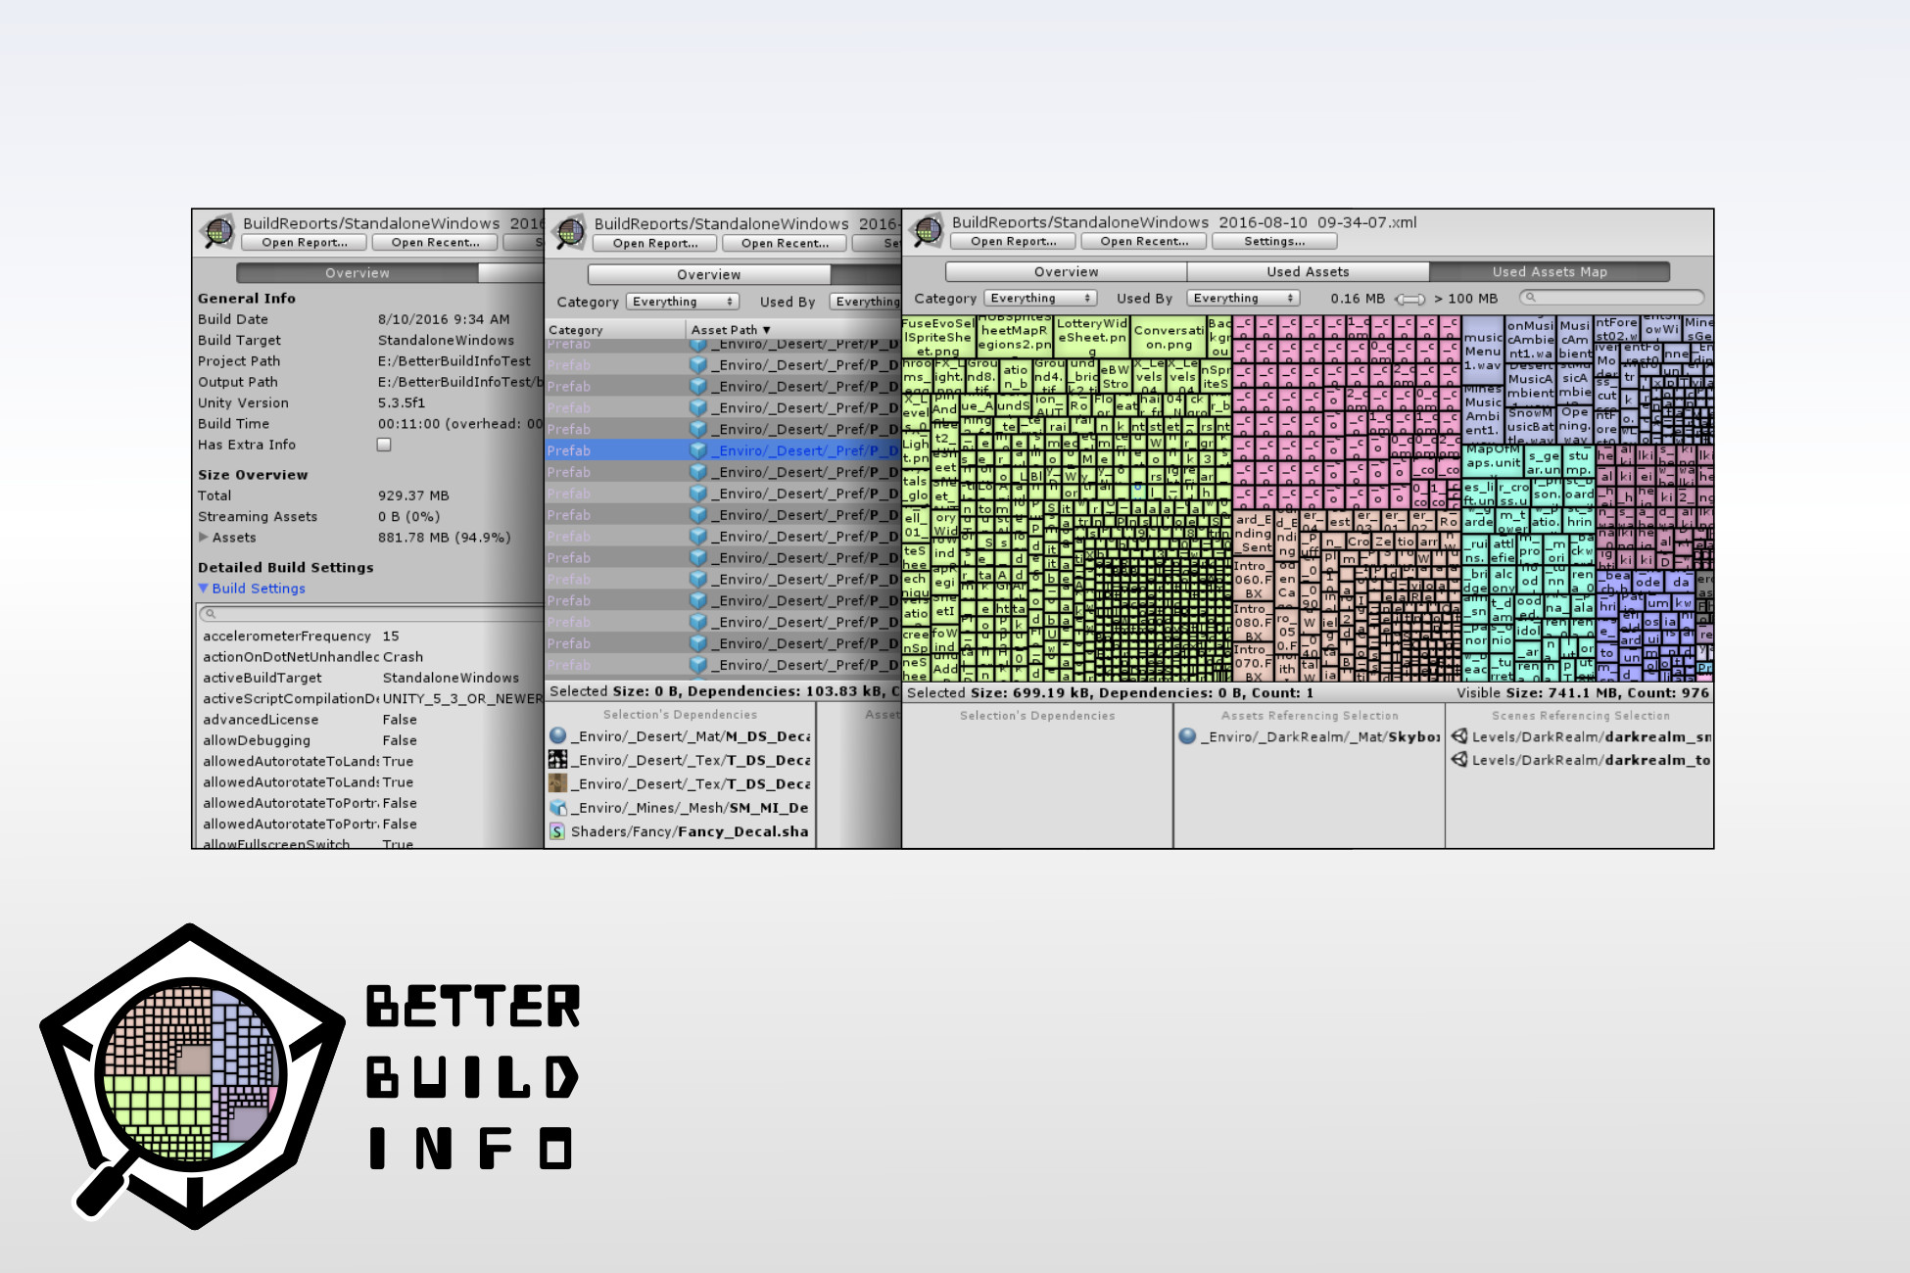
Task: Click the black-and-white texture icon in Selection's Dependencies
Action: coord(558,759)
